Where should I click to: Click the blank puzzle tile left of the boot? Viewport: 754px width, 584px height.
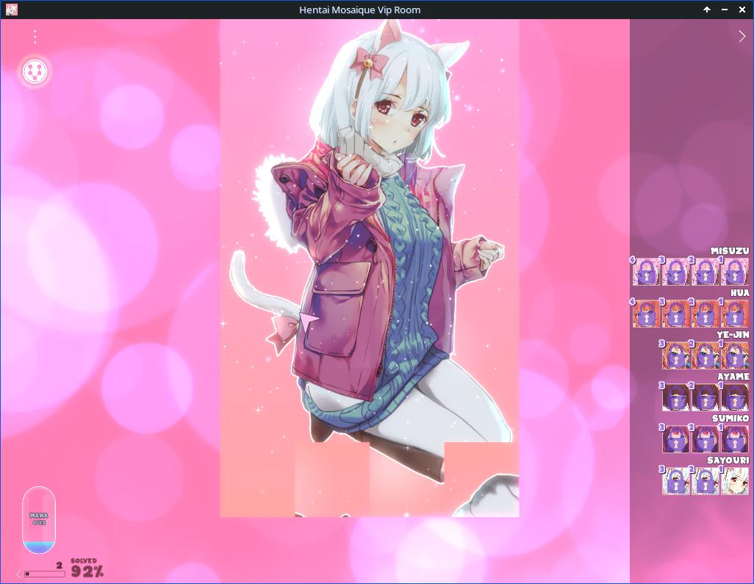331,479
